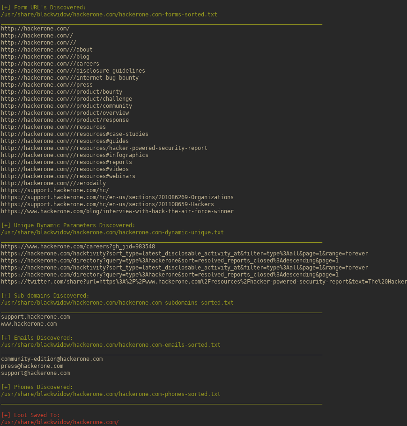Click the red Loot Saved To directory path
Image resolution: width=407 pixels, height=426 pixels.
(60, 422)
